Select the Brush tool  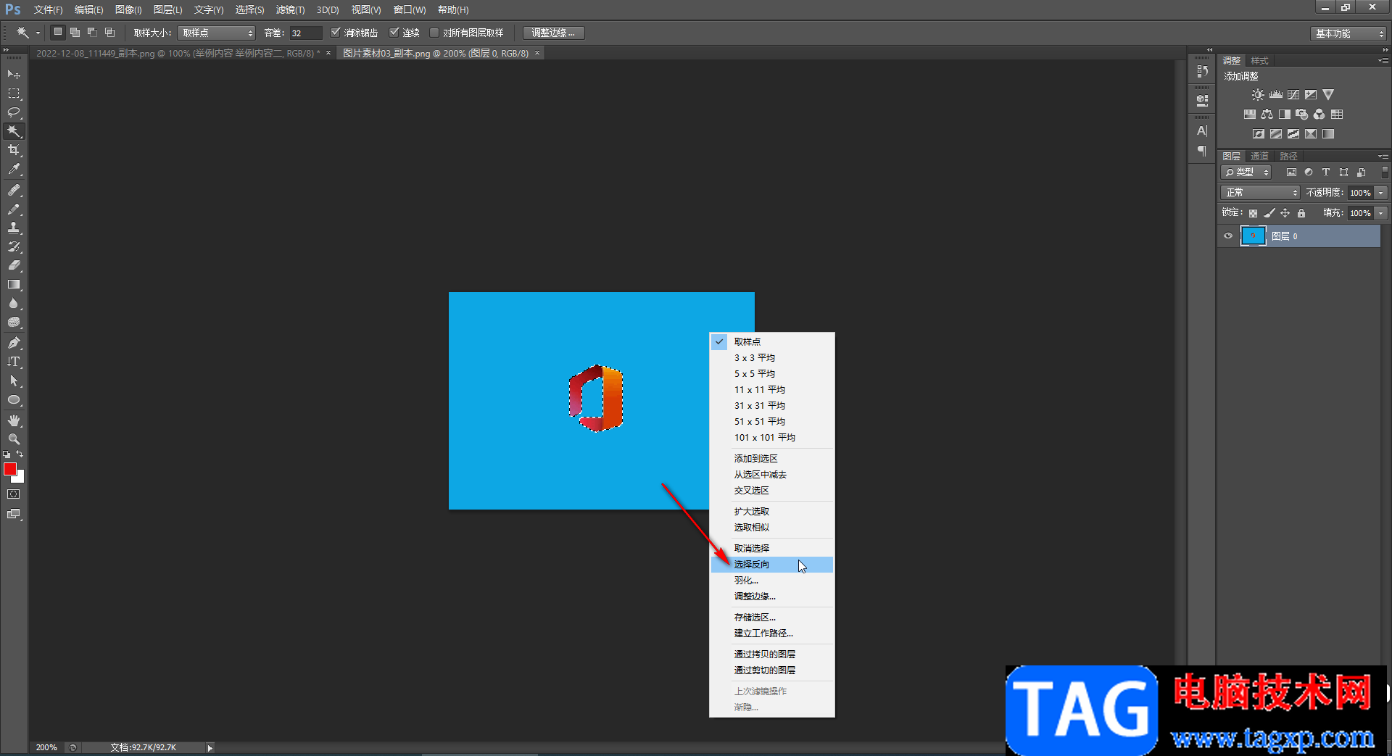14,209
